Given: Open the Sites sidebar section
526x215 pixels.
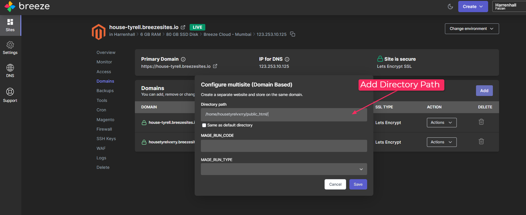Looking at the screenshot, I should pos(10,25).
